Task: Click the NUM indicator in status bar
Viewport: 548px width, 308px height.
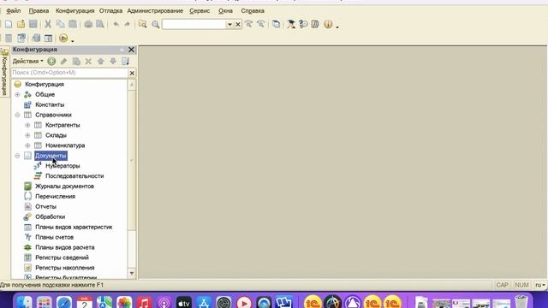Action: coord(521,285)
